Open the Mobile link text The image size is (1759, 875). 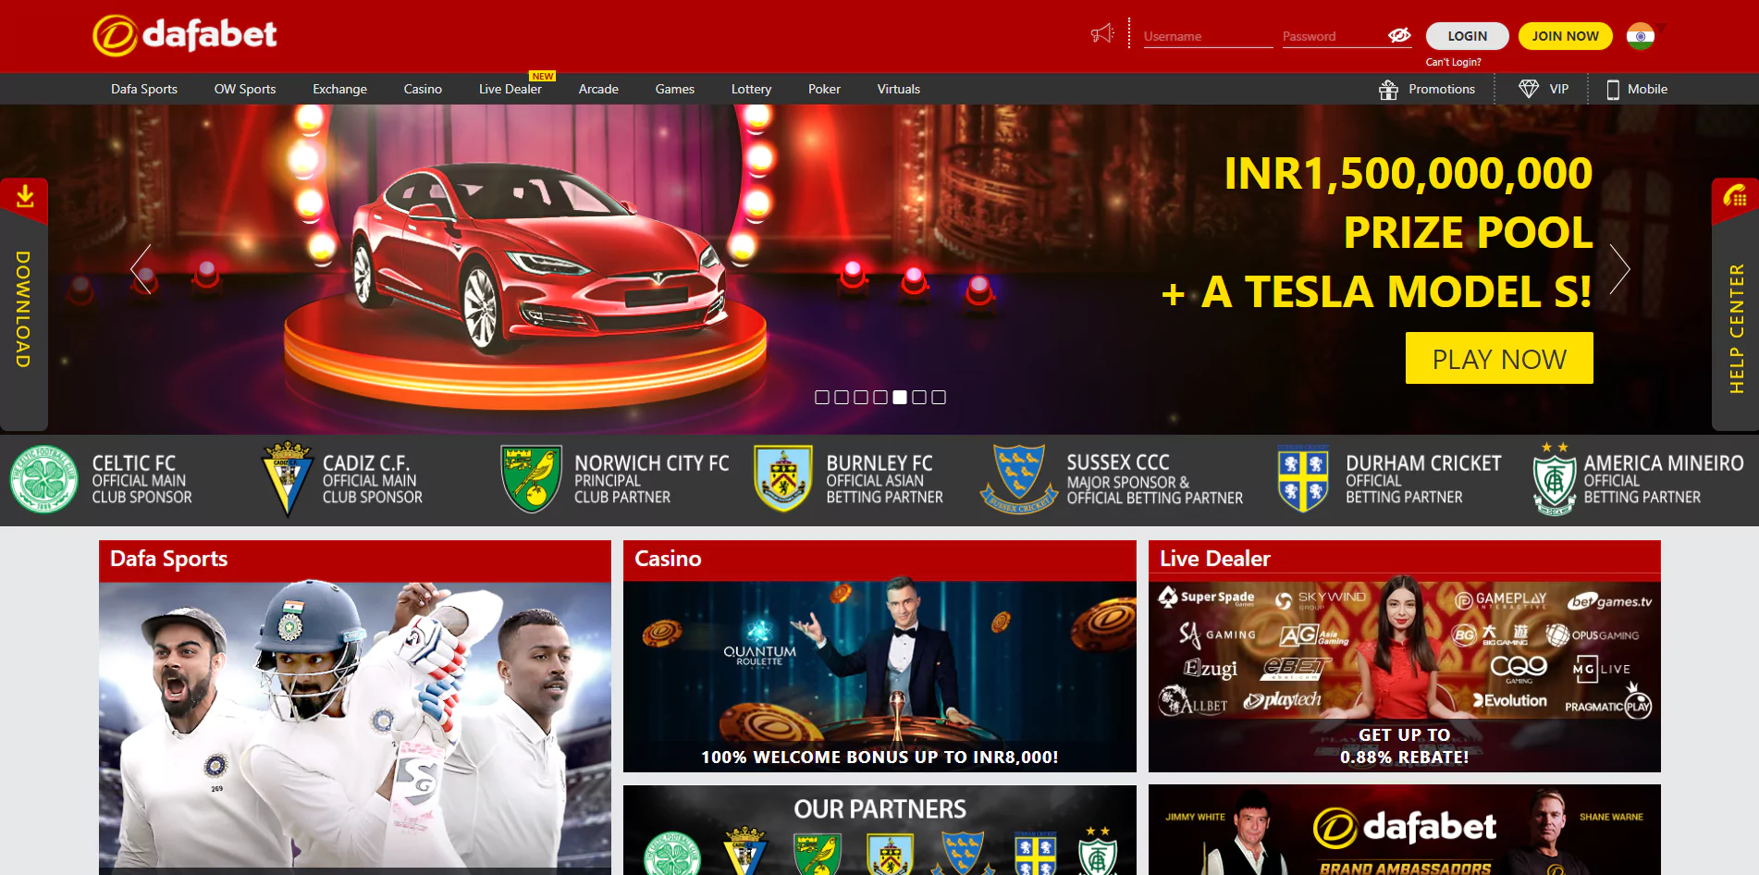click(1647, 89)
